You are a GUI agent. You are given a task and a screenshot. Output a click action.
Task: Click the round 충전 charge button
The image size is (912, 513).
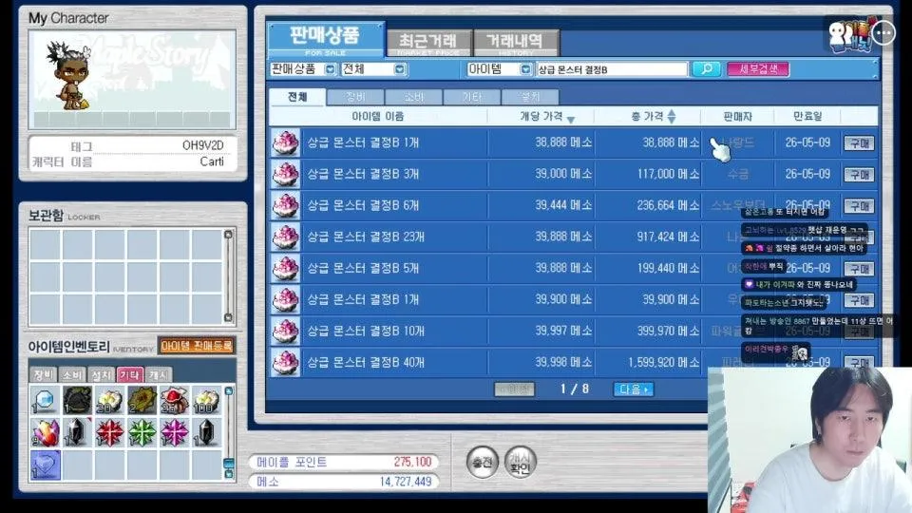[483, 463]
